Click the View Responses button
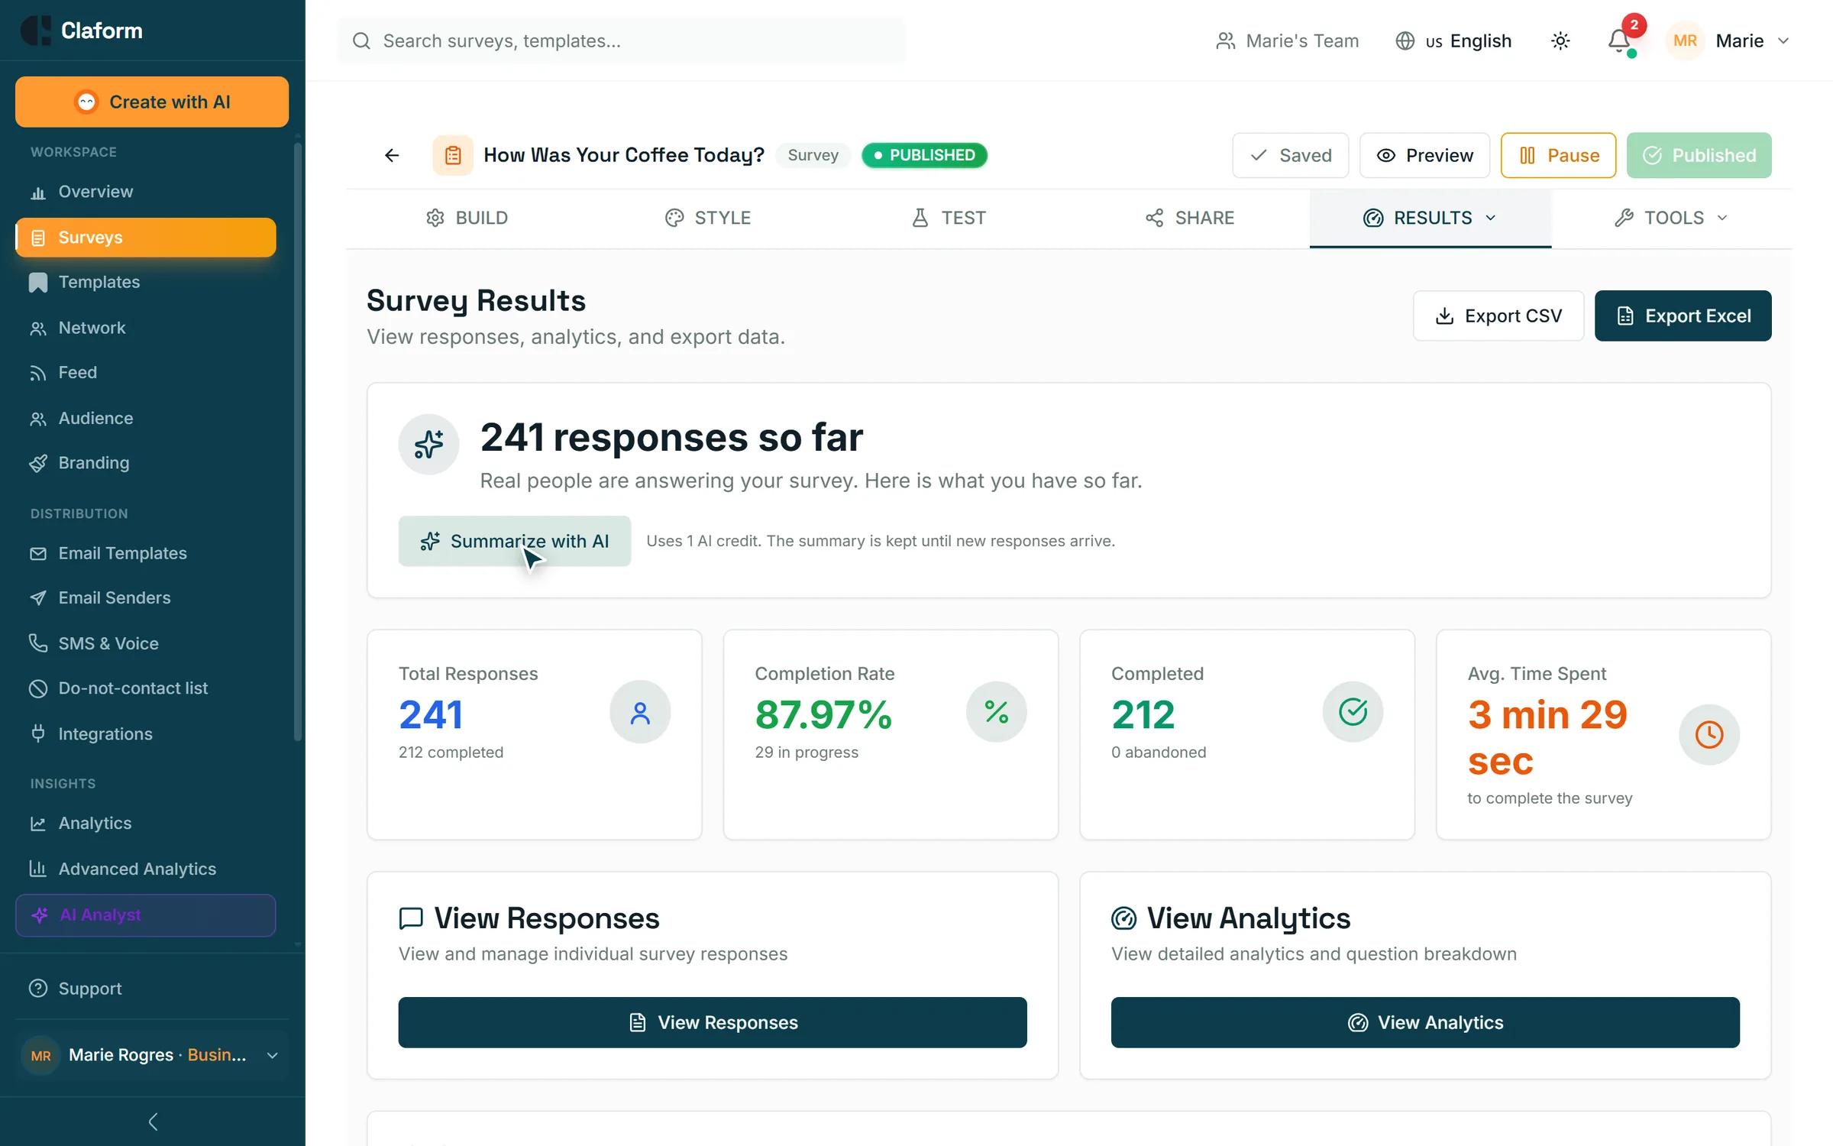This screenshot has height=1146, width=1833. point(713,1022)
